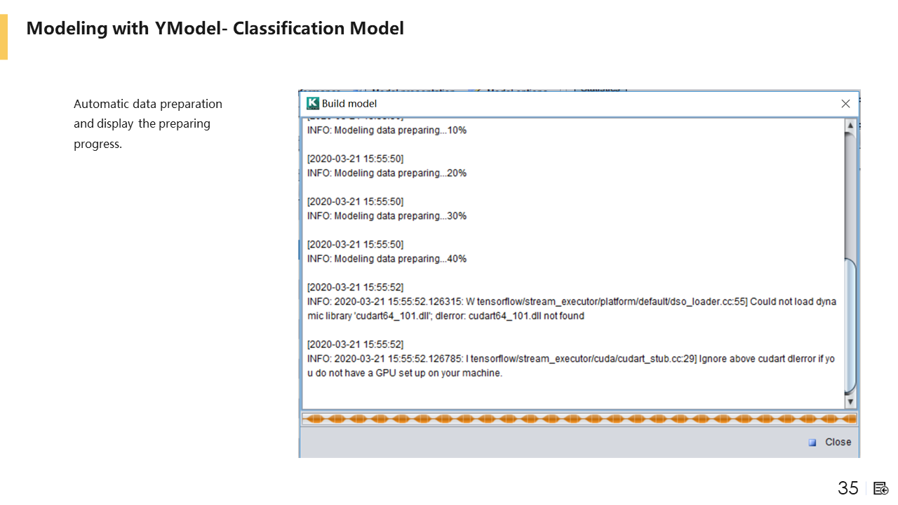Select the 'Modeling data preparing...40%' log line
Viewport: 898px width, 505px height.
click(387, 259)
